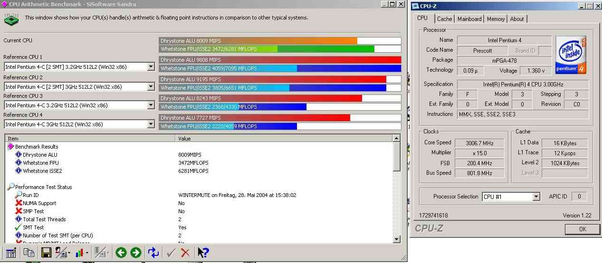The width and height of the screenshot is (602, 263).
Task: Switch to the CPU tab in CPU-Z
Action: (422, 18)
